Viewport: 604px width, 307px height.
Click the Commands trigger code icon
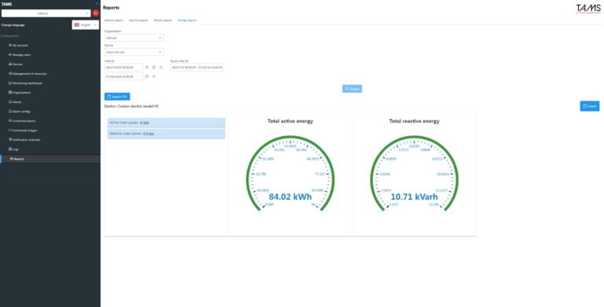(10, 131)
